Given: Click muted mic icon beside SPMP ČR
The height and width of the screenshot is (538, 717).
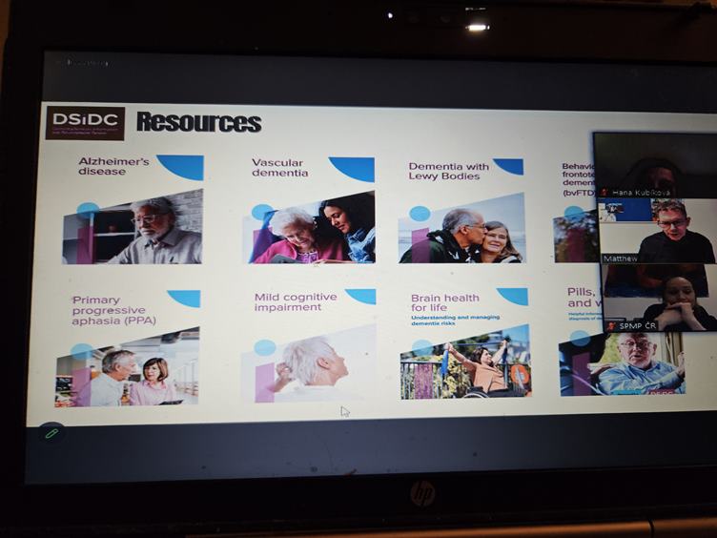Looking at the screenshot, I should click(610, 326).
